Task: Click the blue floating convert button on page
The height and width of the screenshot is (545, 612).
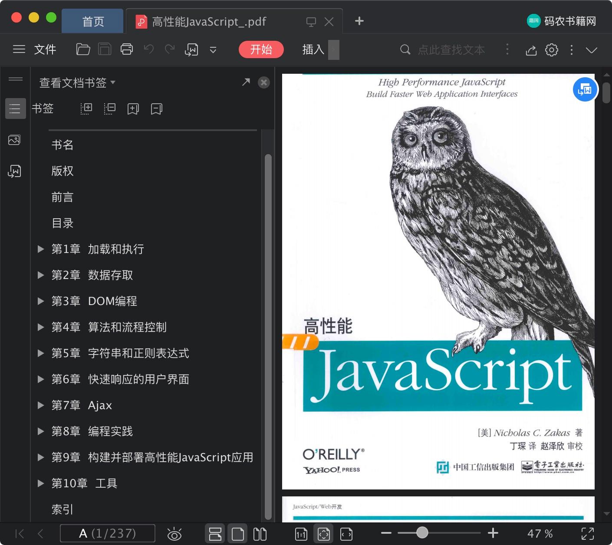Action: pyautogui.click(x=585, y=89)
